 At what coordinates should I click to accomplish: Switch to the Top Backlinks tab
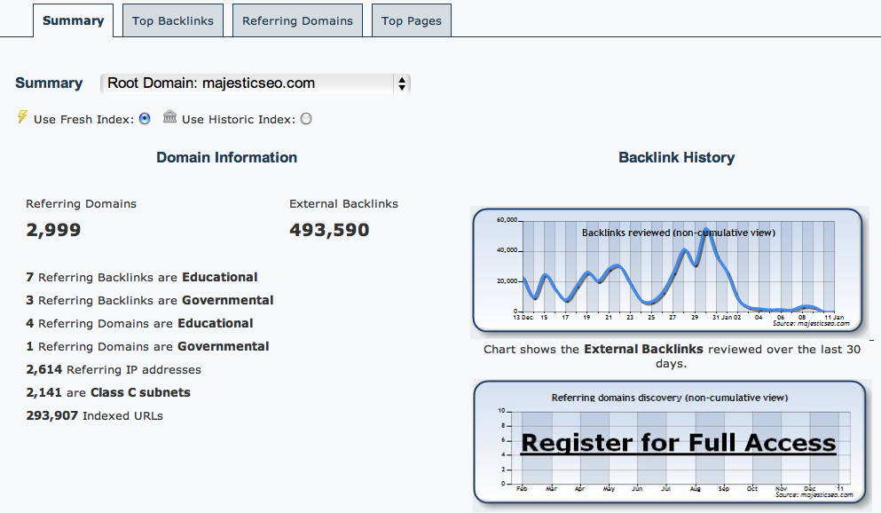[x=172, y=20]
